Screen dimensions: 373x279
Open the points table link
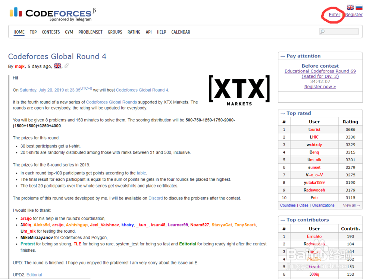(141, 173)
